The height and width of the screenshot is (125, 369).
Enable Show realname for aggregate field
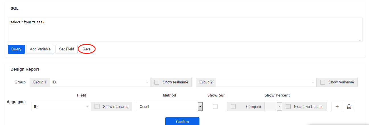97,106
